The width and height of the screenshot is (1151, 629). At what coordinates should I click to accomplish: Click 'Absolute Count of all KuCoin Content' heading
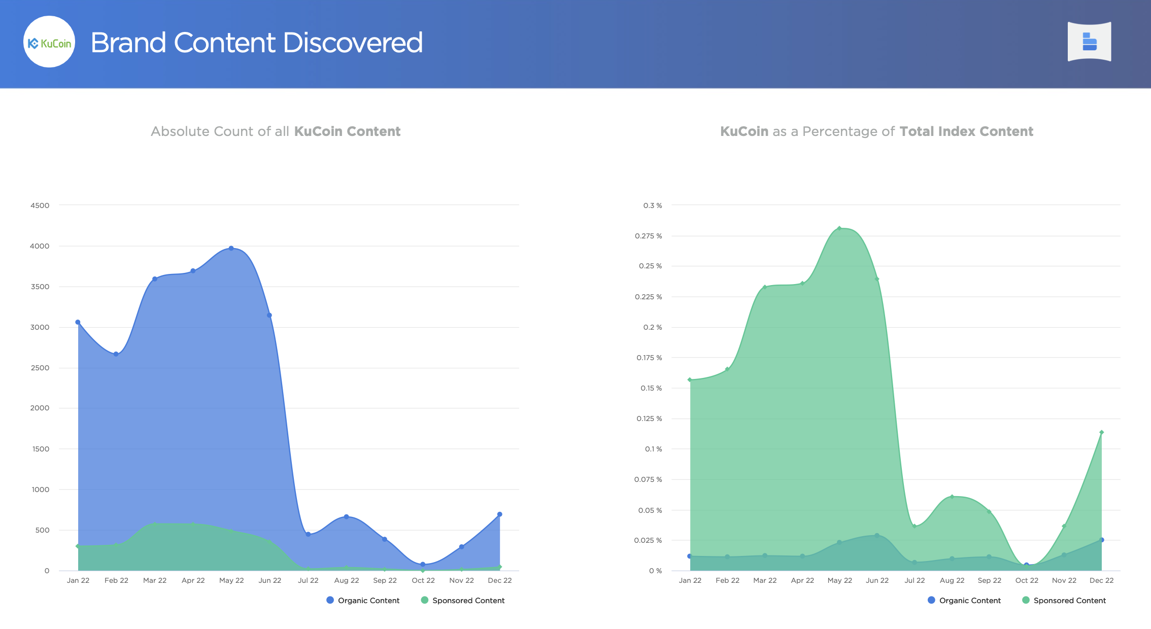[276, 131]
